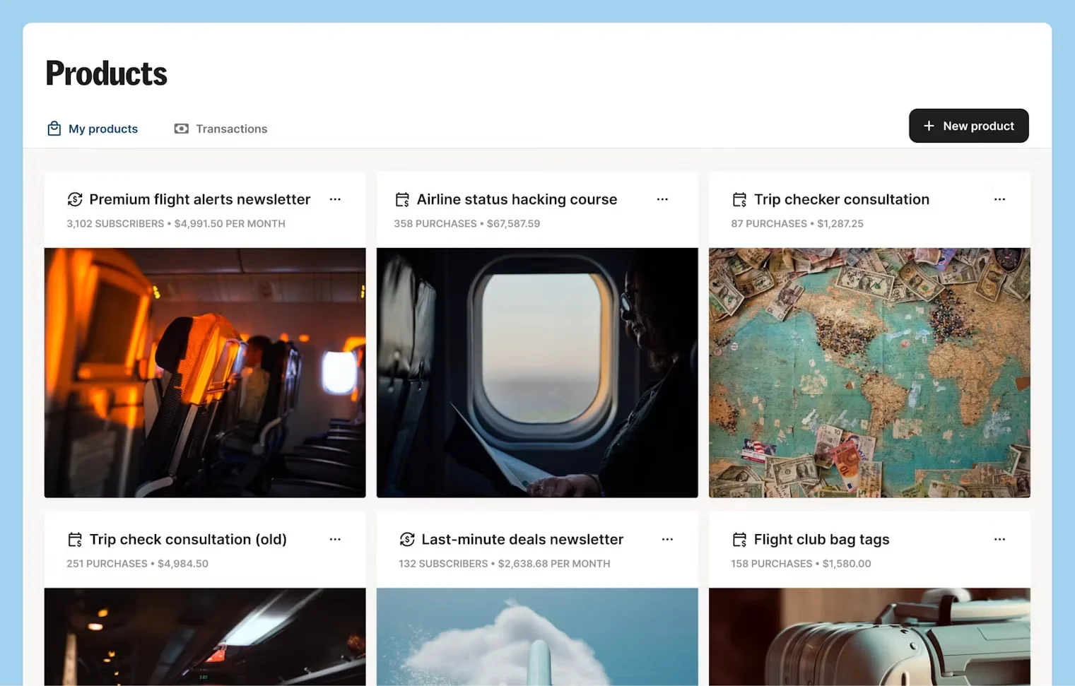The image size is (1075, 686).
Task: Open more options for Flight club bag tags
Action: point(999,539)
